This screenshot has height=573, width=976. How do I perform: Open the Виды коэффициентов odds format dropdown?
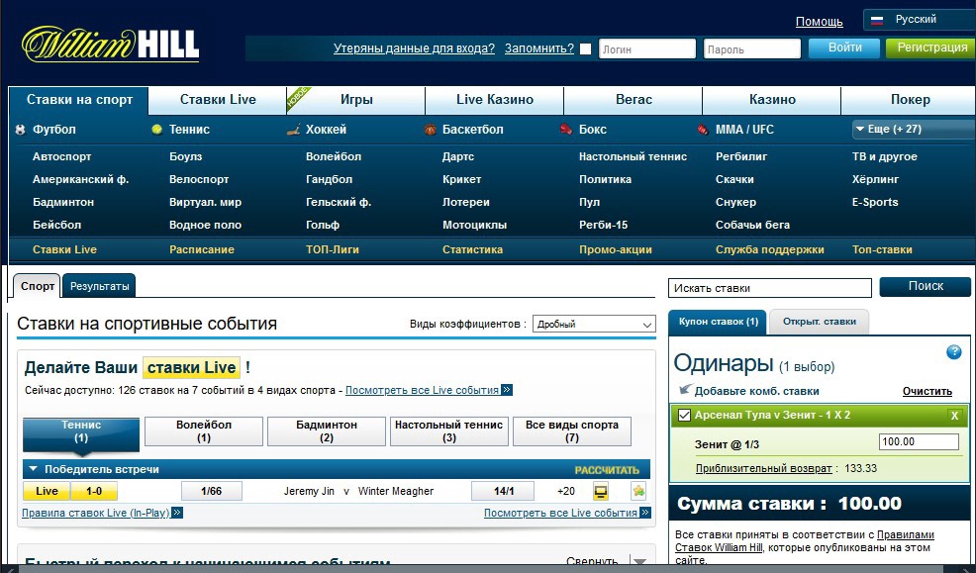594,324
